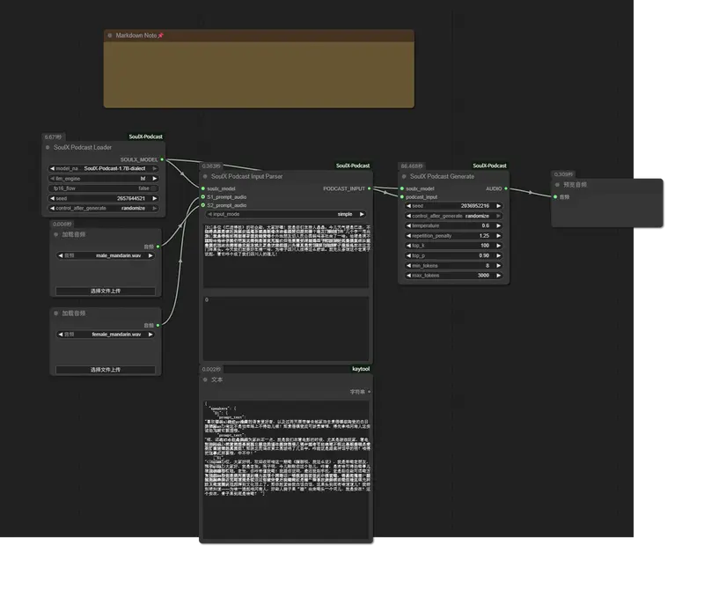Open the female_mandarin.wav audio dropdown

106,335
